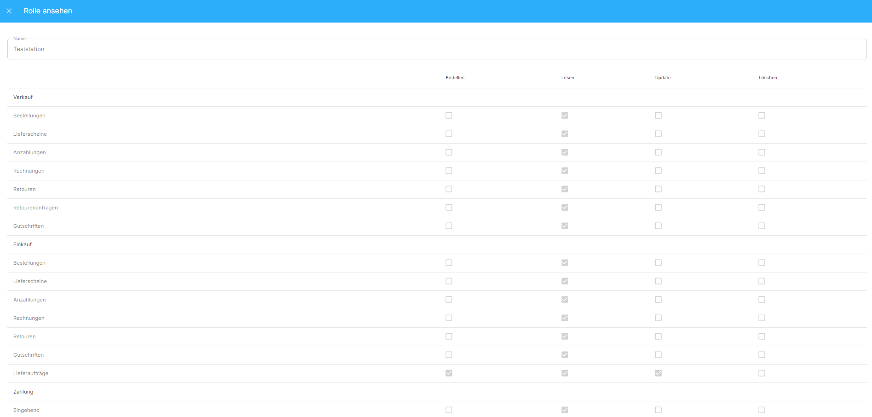
Task: Toggle Löschen checkbox for Verkauf Gutschriften
Action: (x=762, y=226)
